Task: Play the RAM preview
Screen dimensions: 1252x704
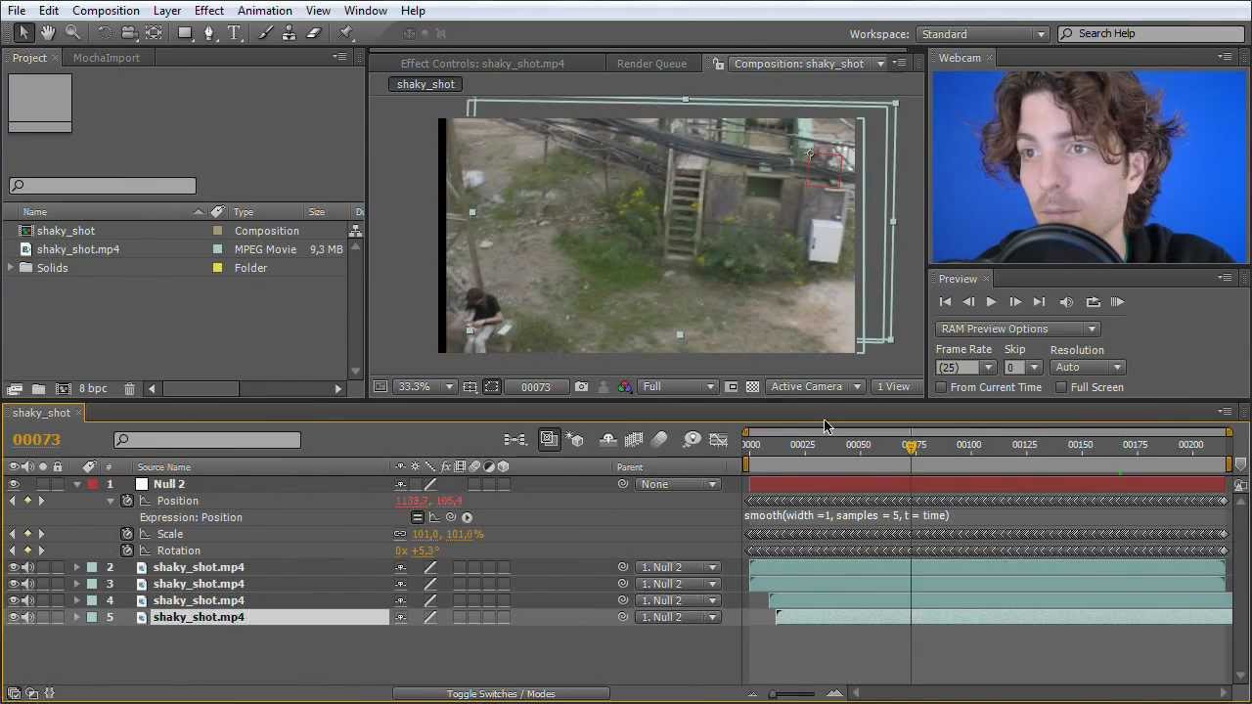Action: point(1117,302)
